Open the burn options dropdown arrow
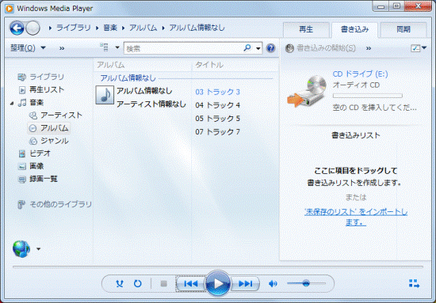This screenshot has height=303, width=436. pos(424,47)
